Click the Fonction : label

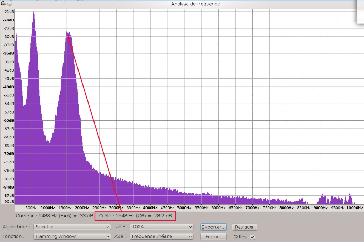tap(14, 236)
